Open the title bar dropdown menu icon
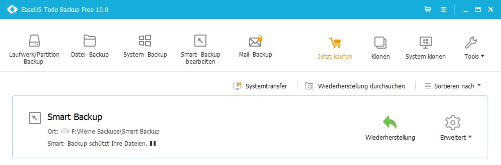 tap(444, 10)
